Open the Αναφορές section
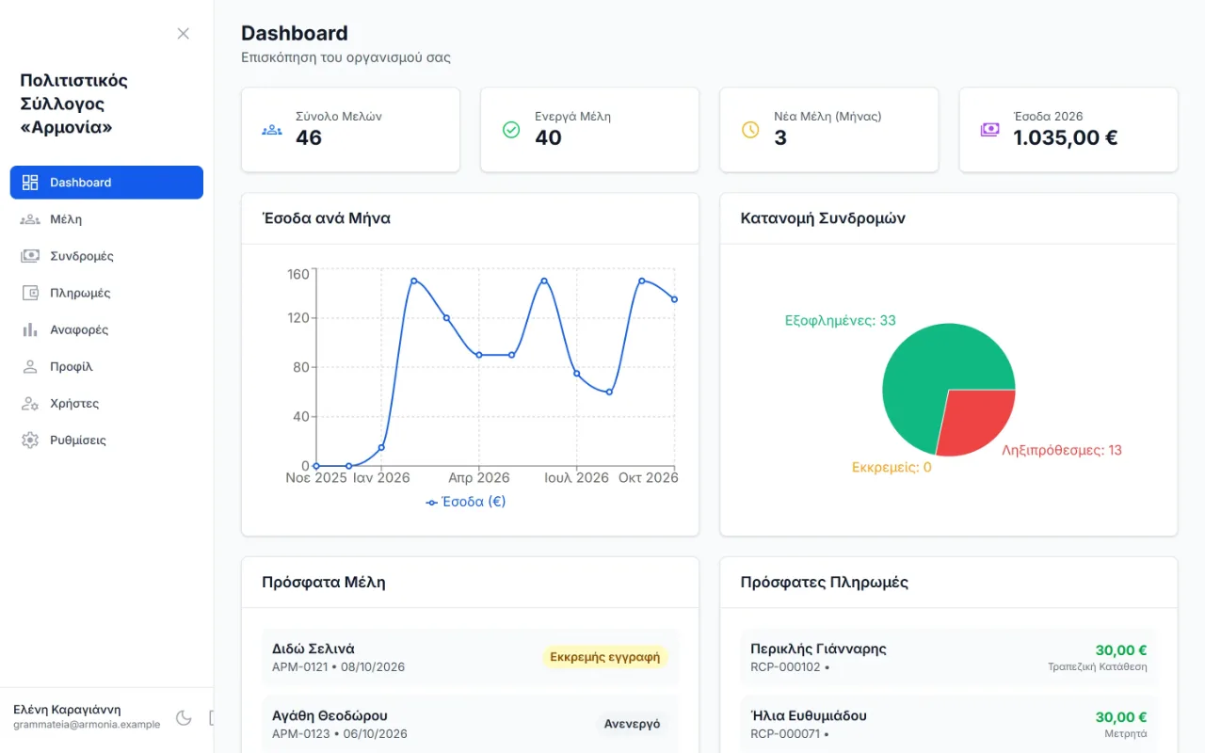The height and width of the screenshot is (753, 1205). pos(106,329)
